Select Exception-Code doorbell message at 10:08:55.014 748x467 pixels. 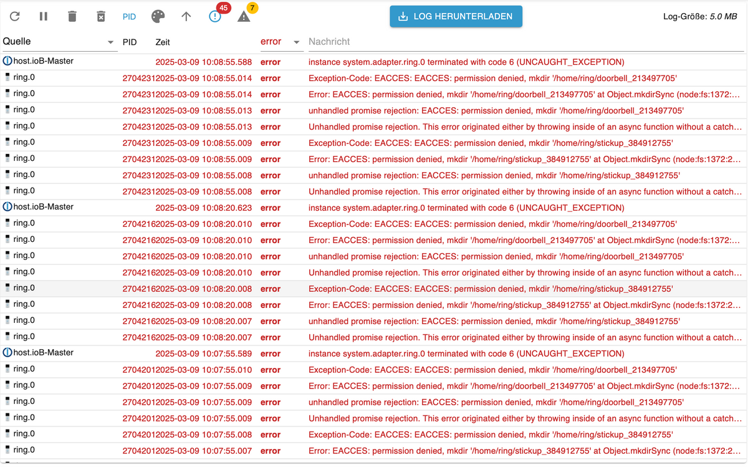click(x=492, y=79)
